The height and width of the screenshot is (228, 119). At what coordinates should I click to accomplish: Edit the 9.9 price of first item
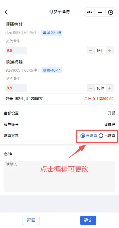(16, 50)
